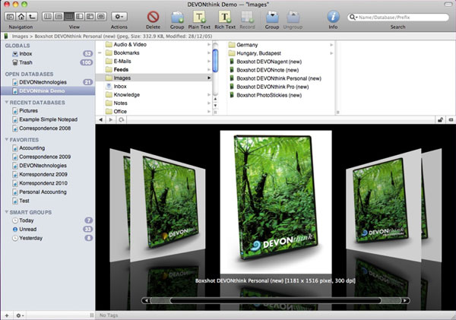The width and height of the screenshot is (456, 320).
Task: Click the add button at sidebar bottom
Action: point(7,314)
